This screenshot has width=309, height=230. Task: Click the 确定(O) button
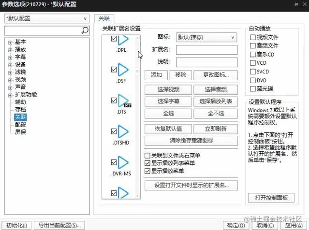tap(236, 225)
